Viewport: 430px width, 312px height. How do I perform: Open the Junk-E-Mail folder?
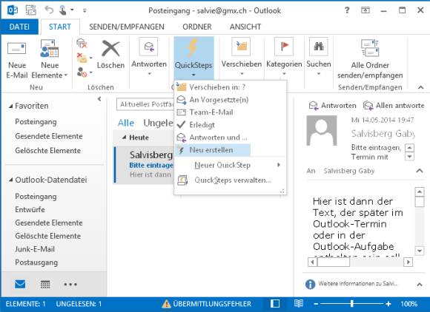(x=35, y=249)
